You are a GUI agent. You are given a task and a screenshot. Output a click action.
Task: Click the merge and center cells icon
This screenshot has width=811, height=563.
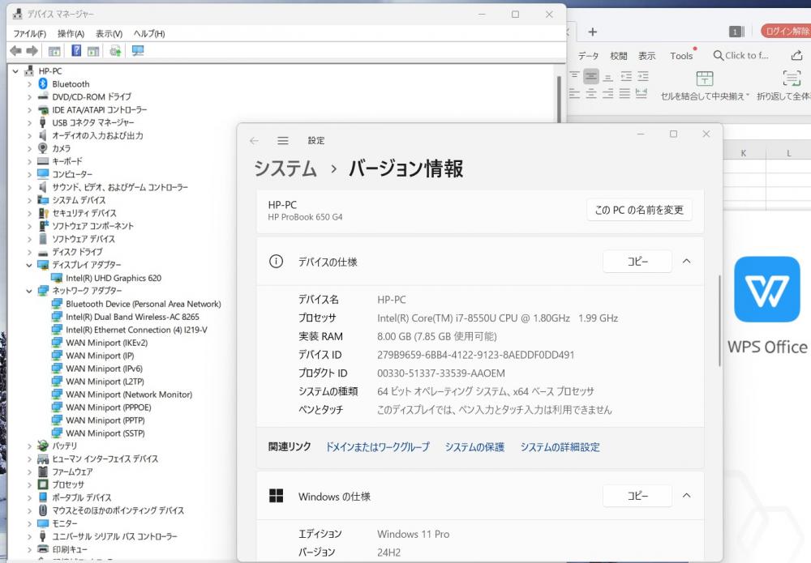(705, 79)
